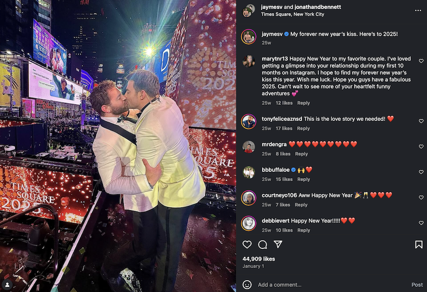View the 44,909 likes list
The image size is (427, 292).
[x=259, y=259]
